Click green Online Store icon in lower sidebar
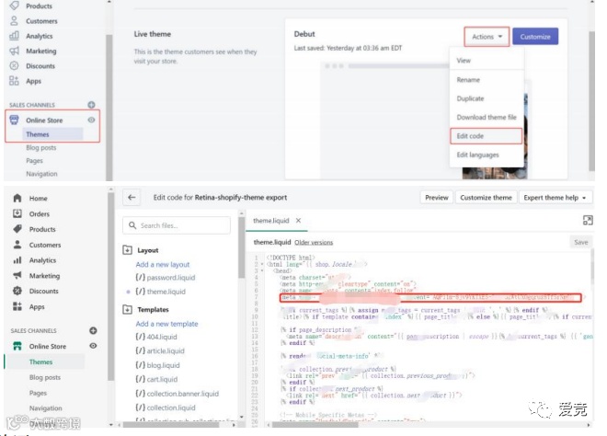This screenshot has width=607, height=436. pyautogui.click(x=17, y=346)
